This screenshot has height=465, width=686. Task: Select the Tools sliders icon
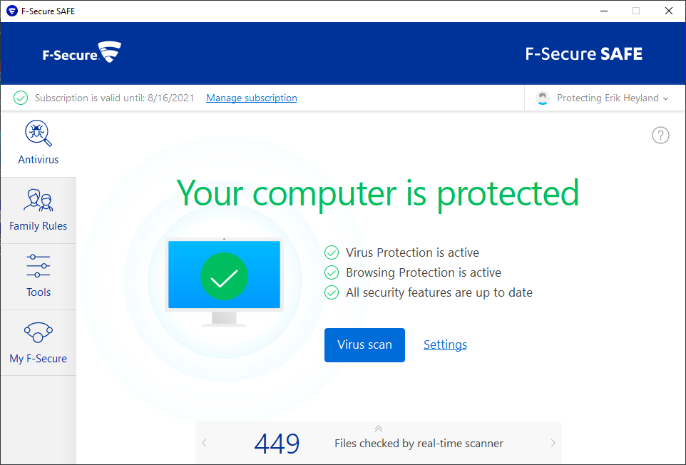pyautogui.click(x=39, y=266)
